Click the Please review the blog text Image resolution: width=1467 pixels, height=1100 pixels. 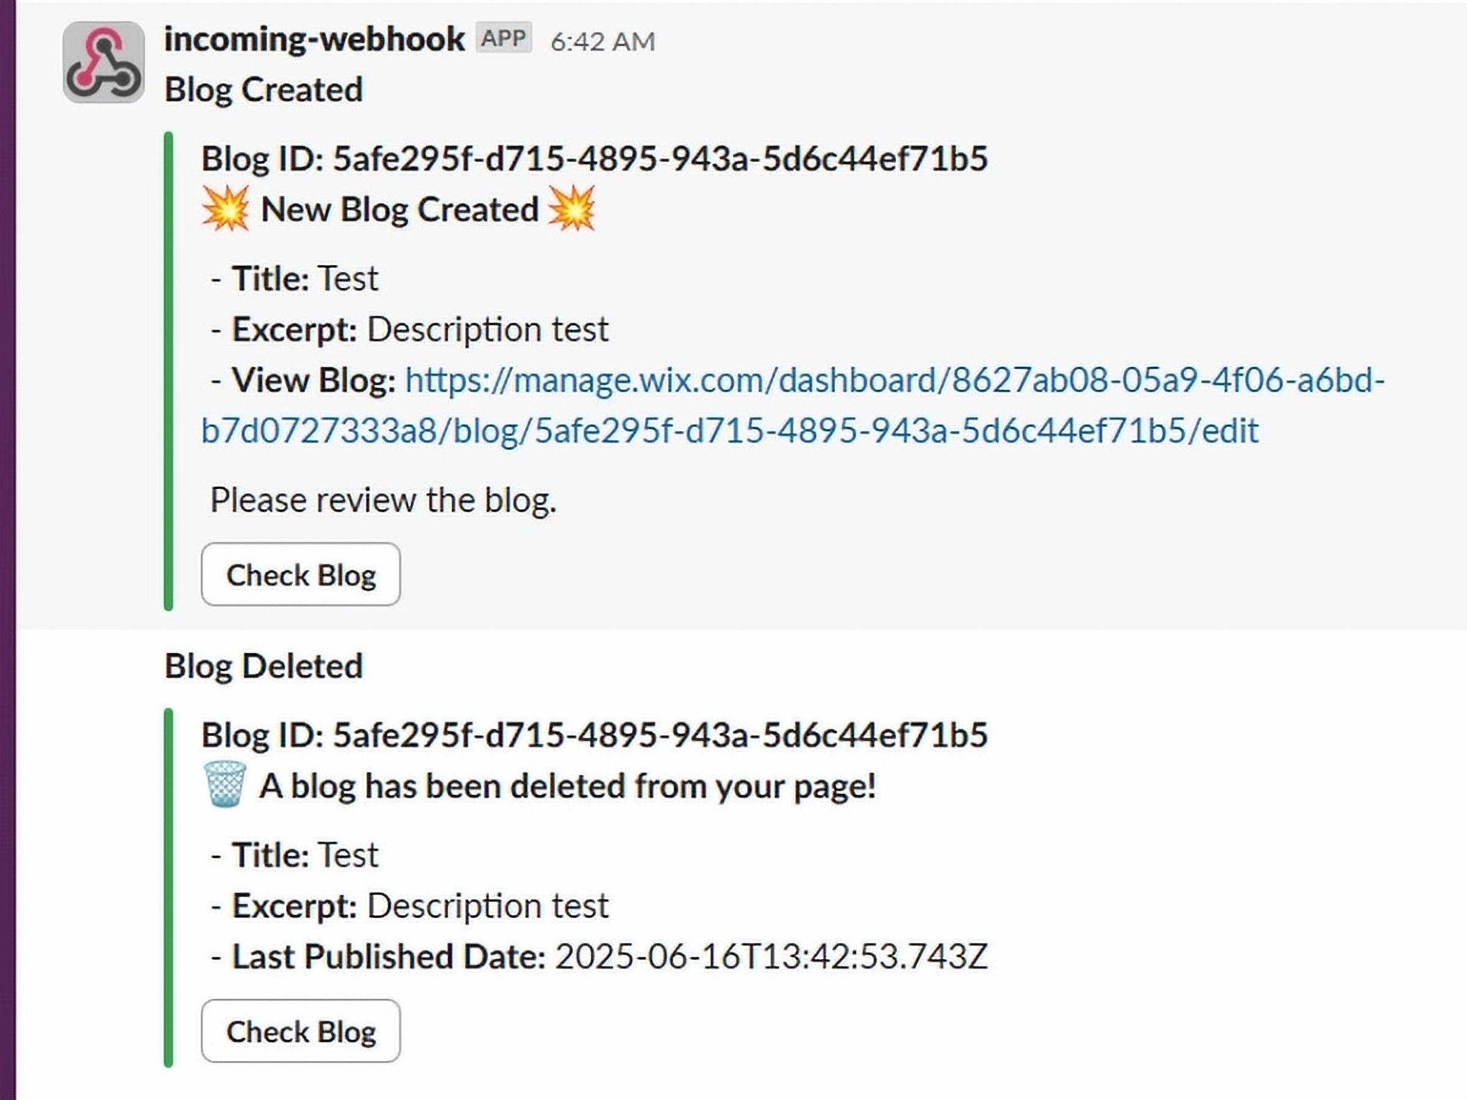[x=383, y=500]
